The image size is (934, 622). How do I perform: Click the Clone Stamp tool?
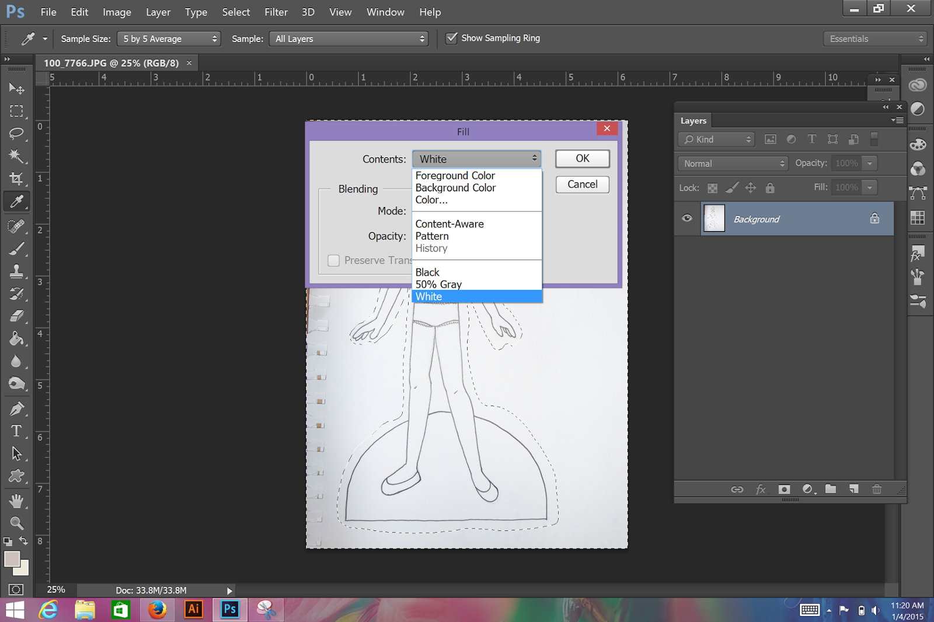pyautogui.click(x=16, y=271)
